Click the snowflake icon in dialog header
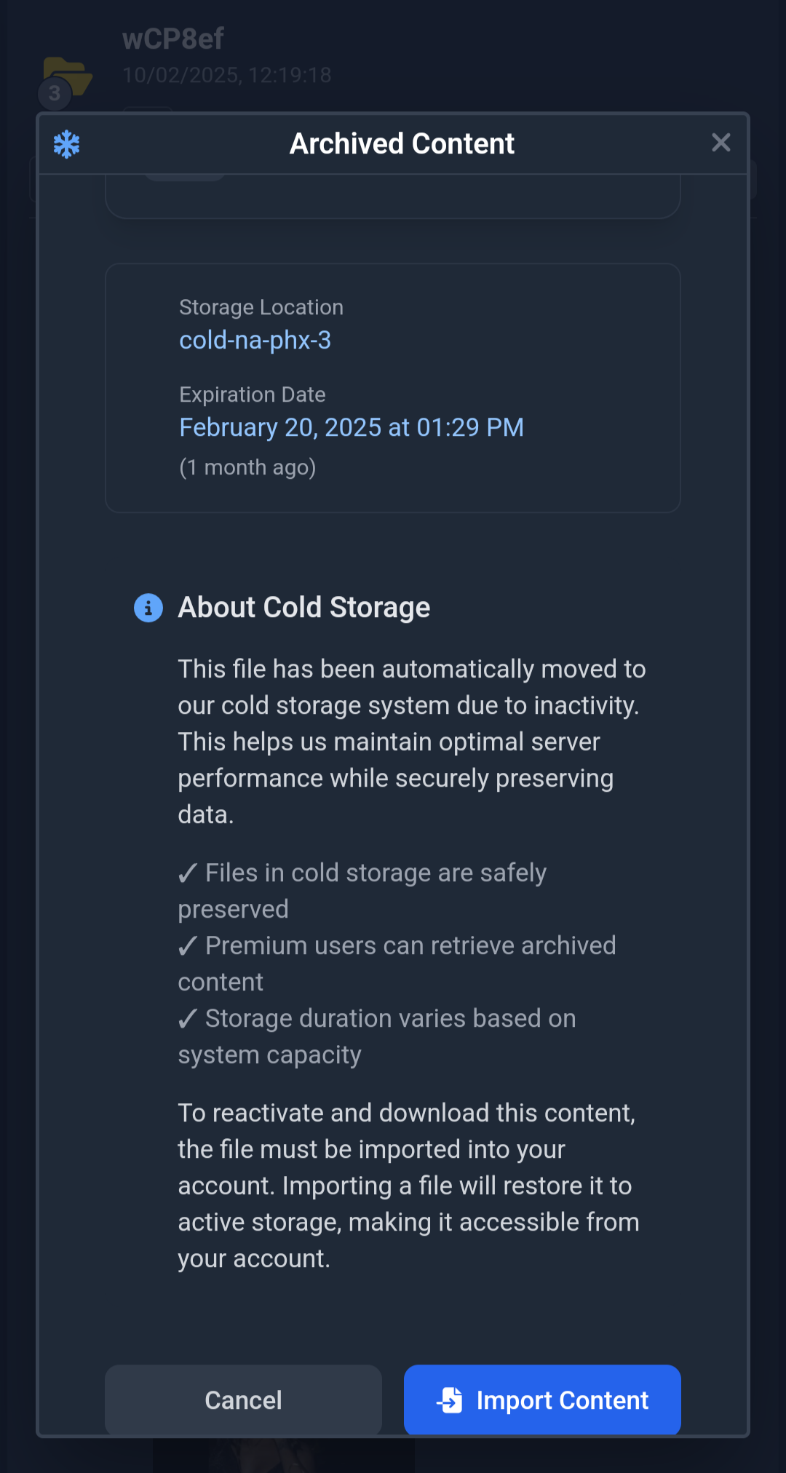The width and height of the screenshot is (786, 1473). point(66,144)
